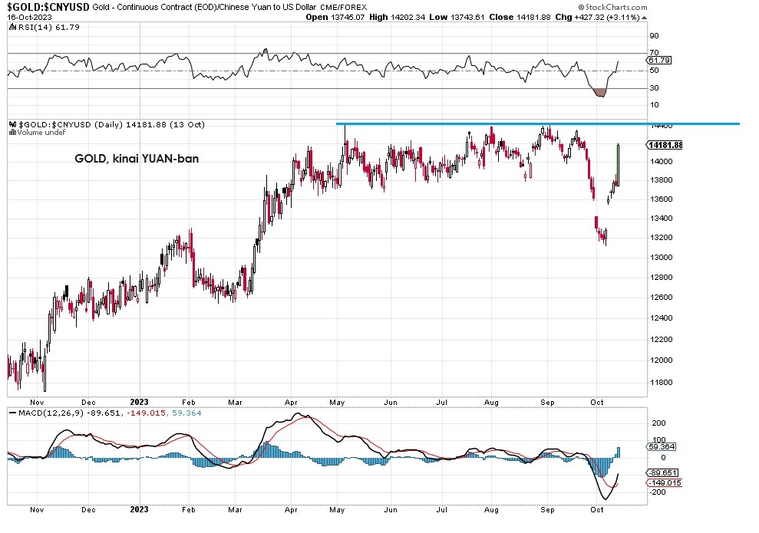
Task: Click the MACD -89.651 value tag
Action: (661, 473)
